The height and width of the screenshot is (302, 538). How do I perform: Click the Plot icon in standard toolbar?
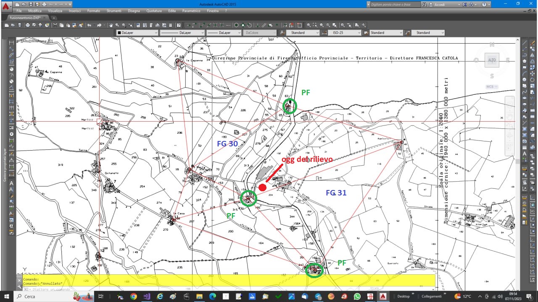click(28, 25)
